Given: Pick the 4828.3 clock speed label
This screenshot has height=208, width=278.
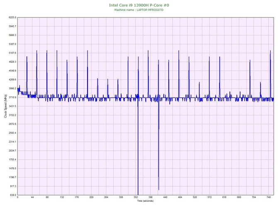Looking at the screenshot, I should [12, 62].
